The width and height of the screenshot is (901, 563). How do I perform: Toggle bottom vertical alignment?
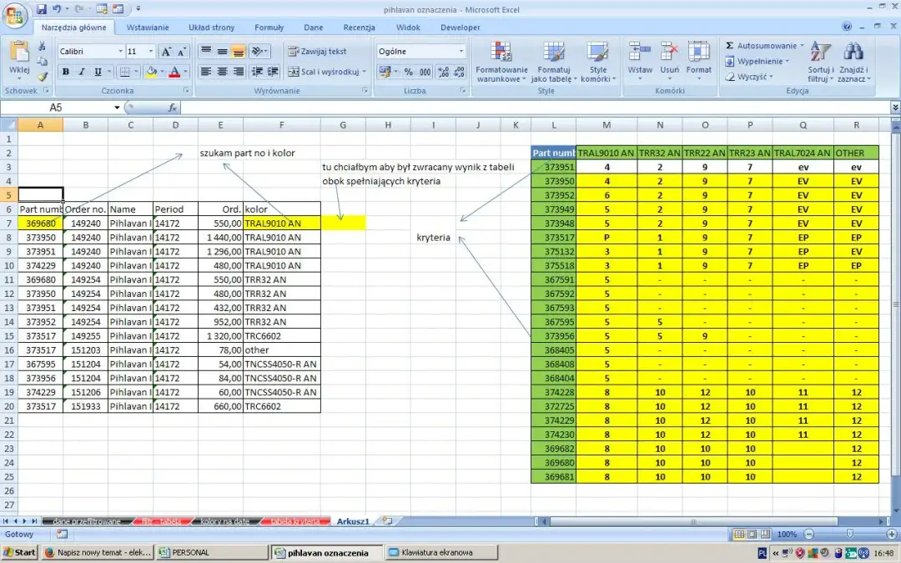point(238,52)
